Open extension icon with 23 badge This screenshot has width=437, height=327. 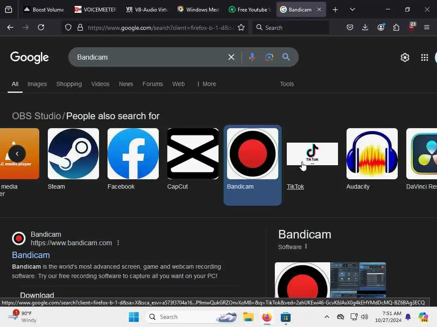(412, 27)
